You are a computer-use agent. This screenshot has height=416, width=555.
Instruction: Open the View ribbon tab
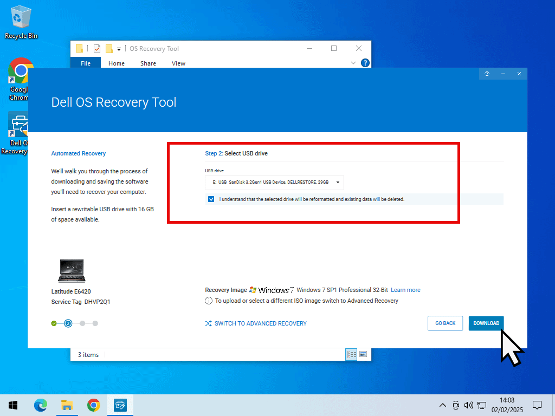[x=178, y=63]
